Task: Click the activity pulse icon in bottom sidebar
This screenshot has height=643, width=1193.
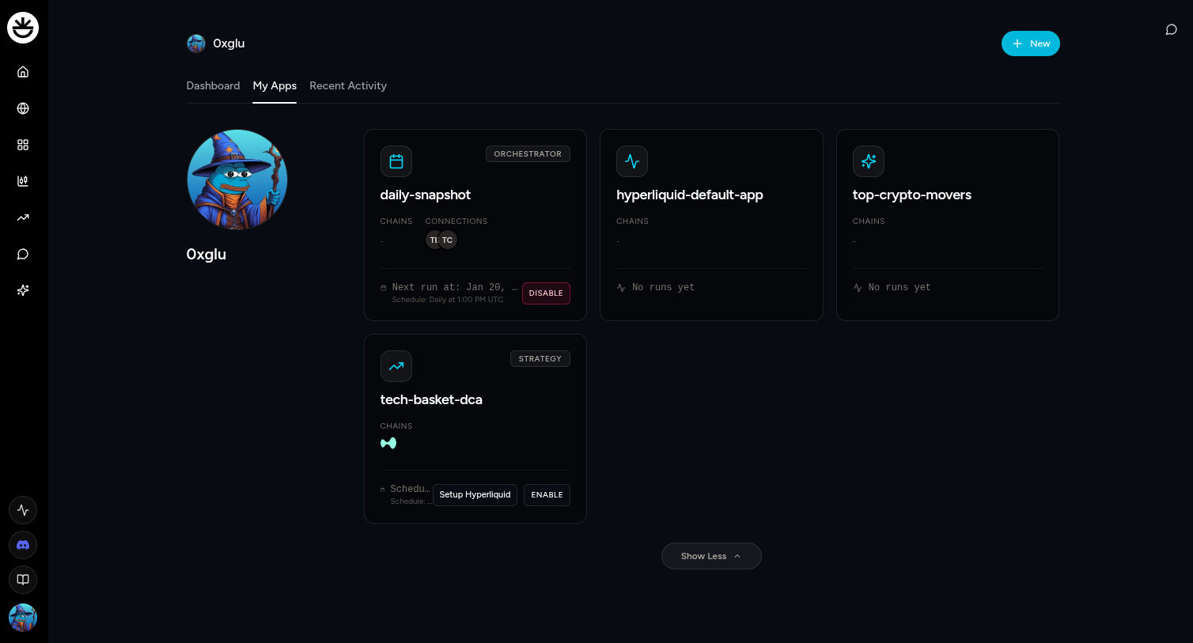Action: pos(23,510)
